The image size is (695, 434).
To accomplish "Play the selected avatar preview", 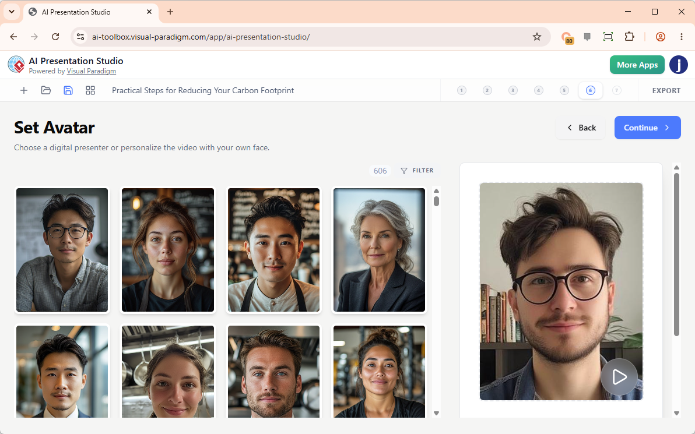I will (619, 377).
